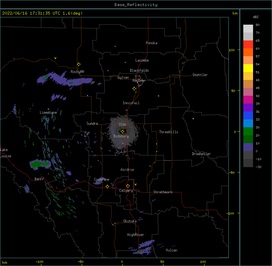Click the Vulcan town label
This screenshot has height=266, width=272.
point(171,250)
